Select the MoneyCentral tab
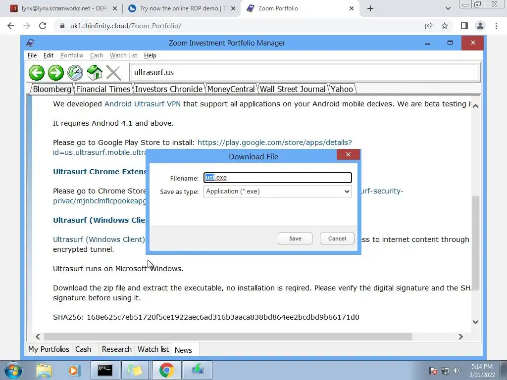The height and width of the screenshot is (380, 507). point(231,89)
